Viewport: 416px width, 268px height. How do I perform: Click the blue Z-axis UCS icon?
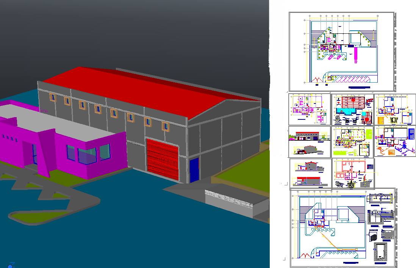[10, 265]
